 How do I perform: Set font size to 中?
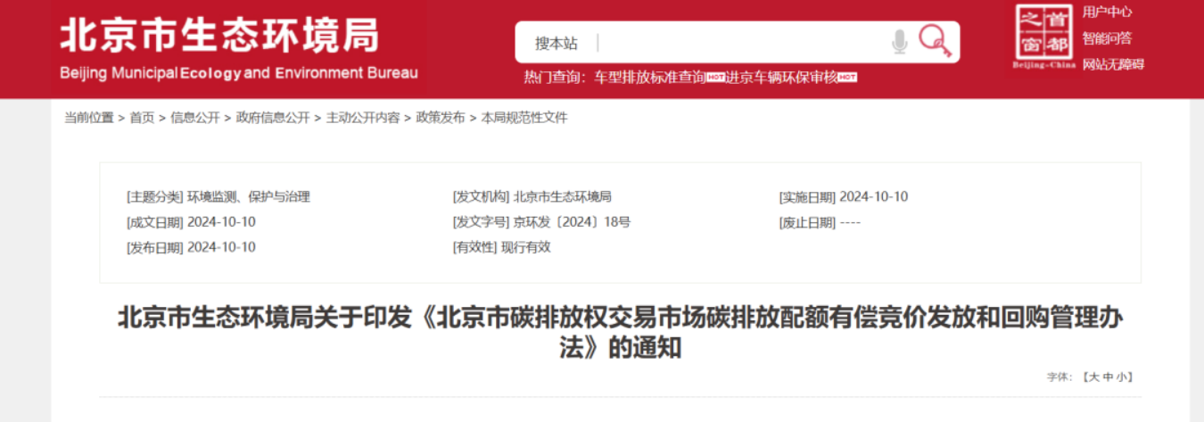coord(1108,377)
